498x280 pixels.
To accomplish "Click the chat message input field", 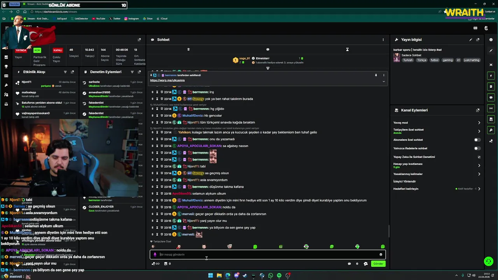I will [268, 254].
